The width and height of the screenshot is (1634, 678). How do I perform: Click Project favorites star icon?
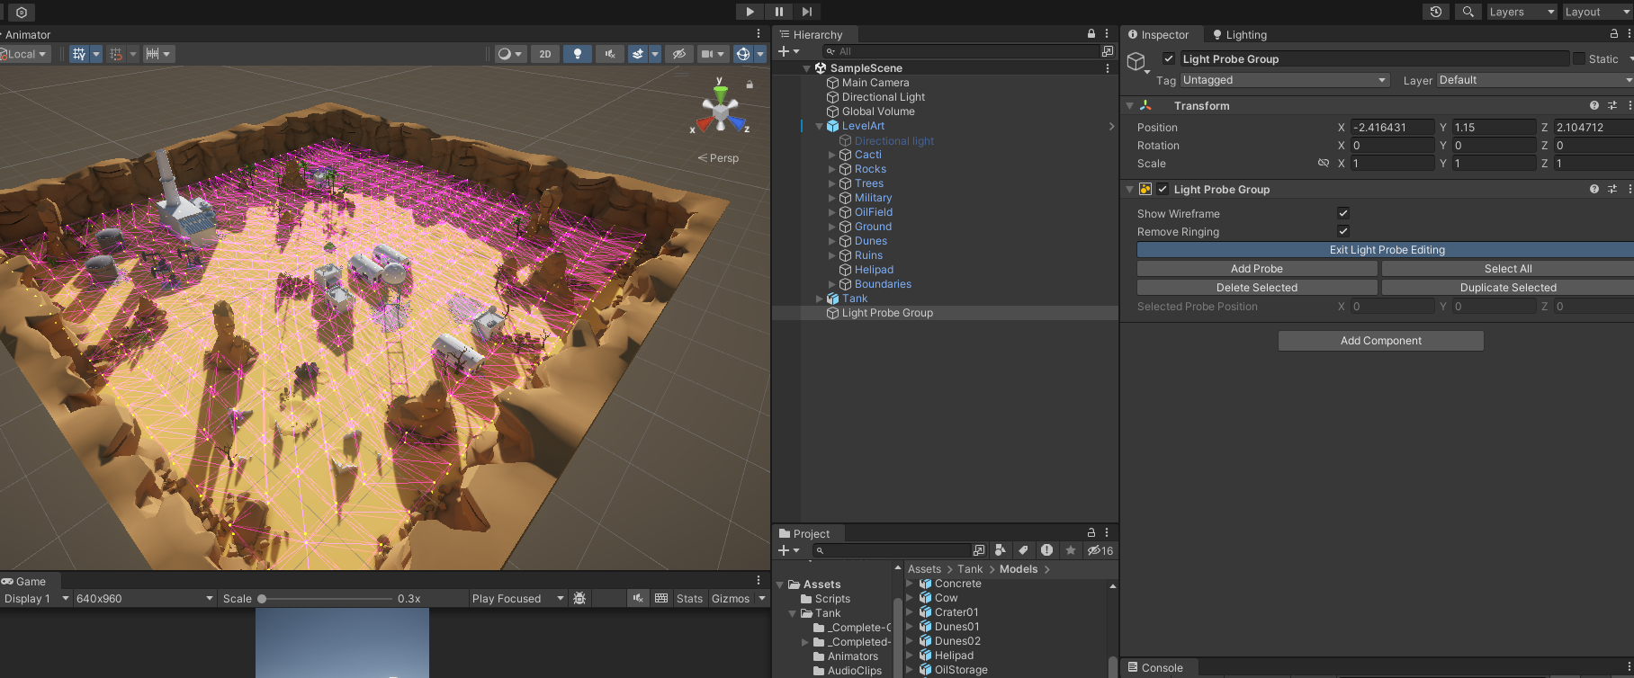coord(1070,550)
